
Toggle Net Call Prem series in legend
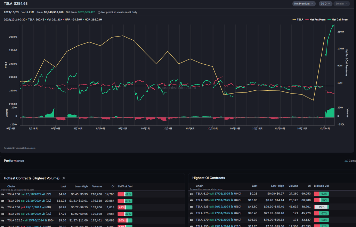pos(338,19)
